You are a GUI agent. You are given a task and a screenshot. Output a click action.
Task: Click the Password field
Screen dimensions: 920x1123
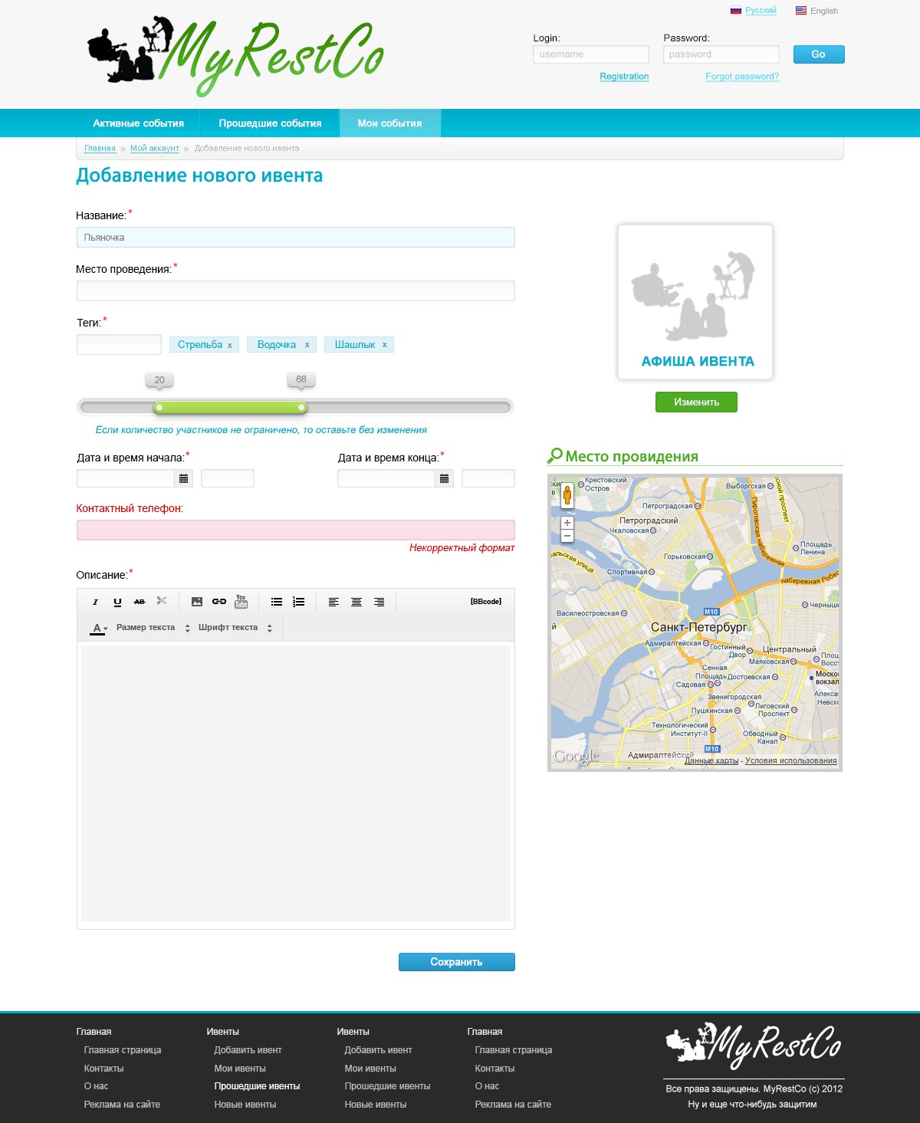[721, 54]
